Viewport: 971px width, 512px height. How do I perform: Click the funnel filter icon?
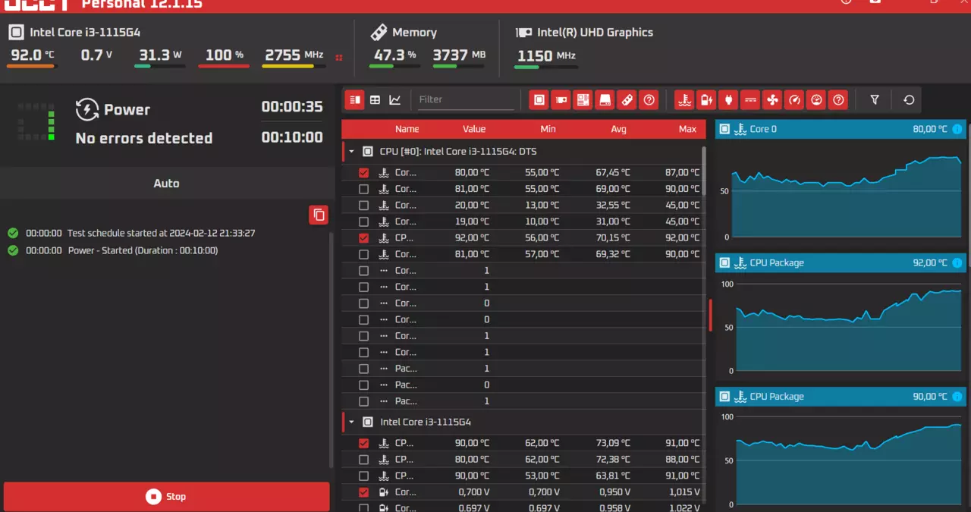(x=875, y=99)
